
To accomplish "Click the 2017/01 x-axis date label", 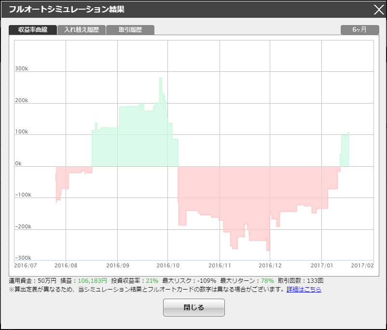I will 322,265.
